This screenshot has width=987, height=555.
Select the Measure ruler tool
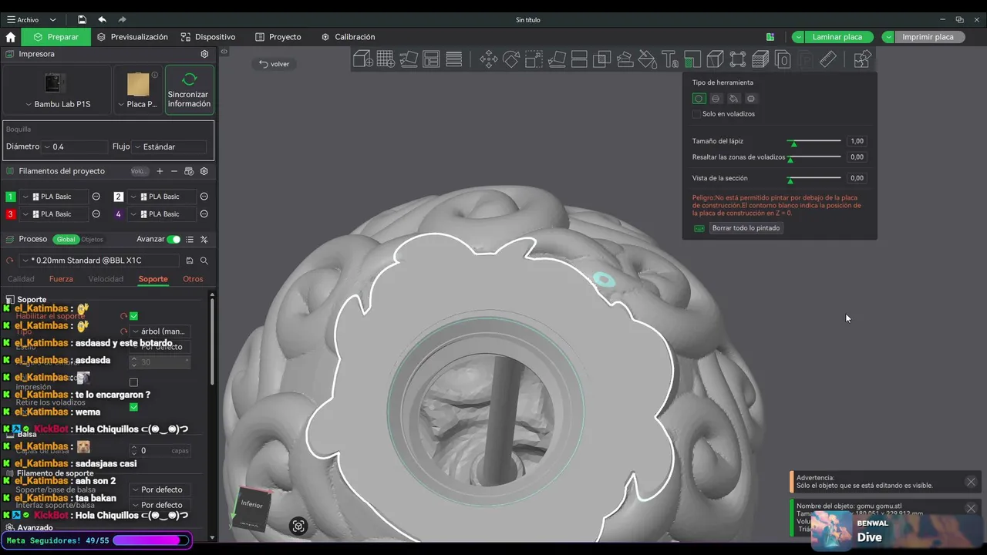(828, 59)
